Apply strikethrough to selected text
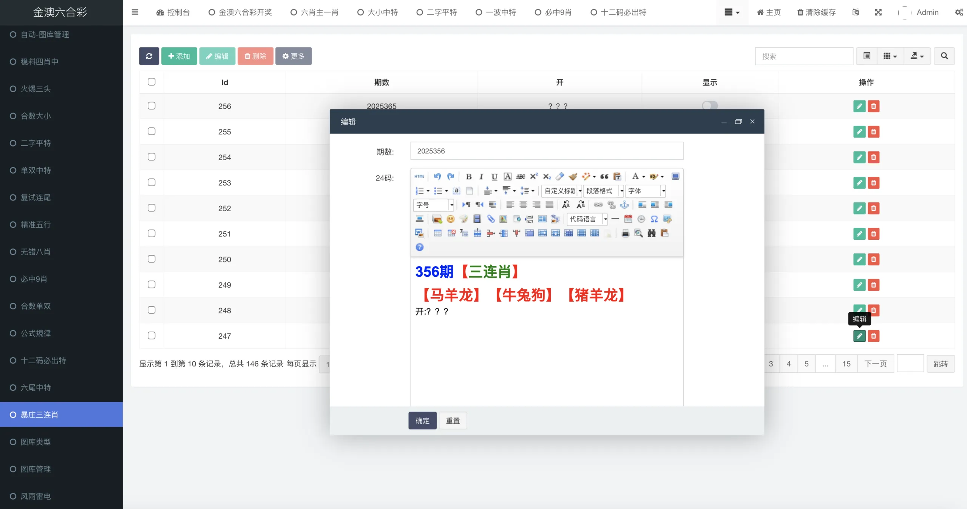 [521, 176]
